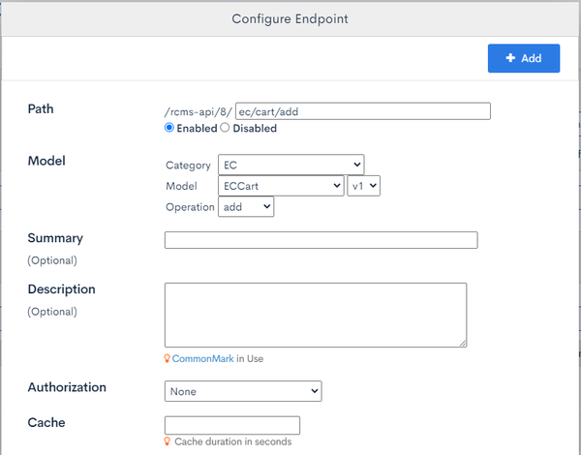581x455 pixels.
Task: Click the Enabled label text
Action: 197,128
